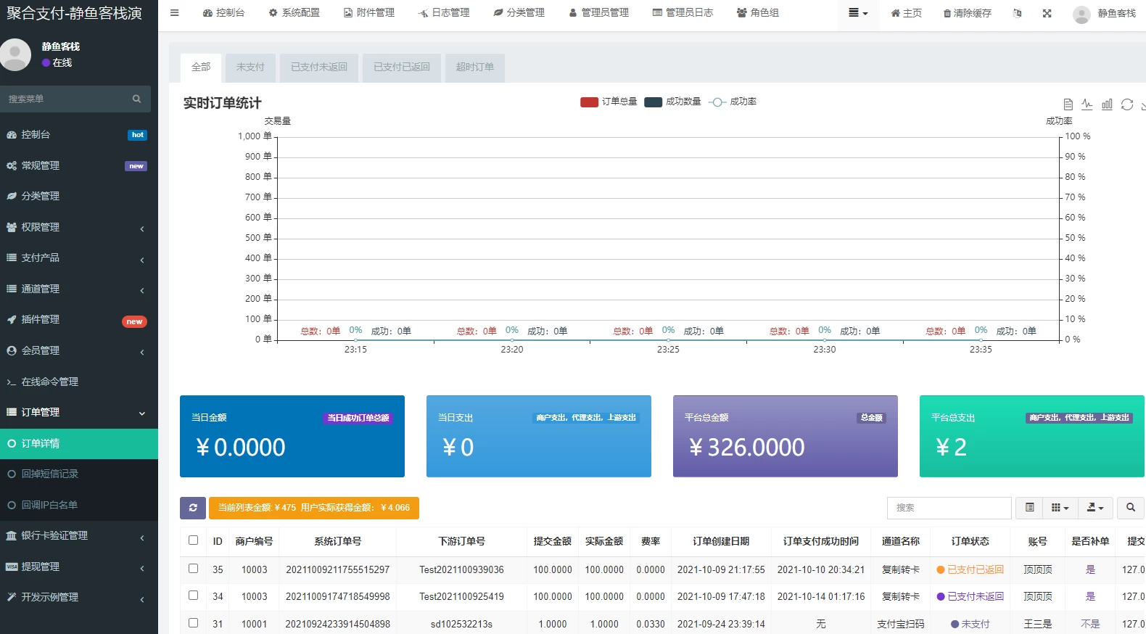Toggle 订单总量 red legend swatch

(x=589, y=102)
